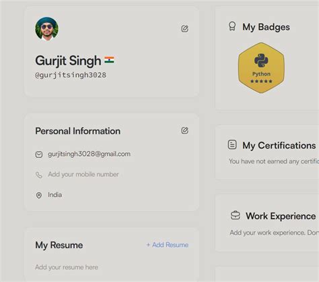Click the edit icon on profile card
Screen dimensions: 319x282
click(184, 28)
